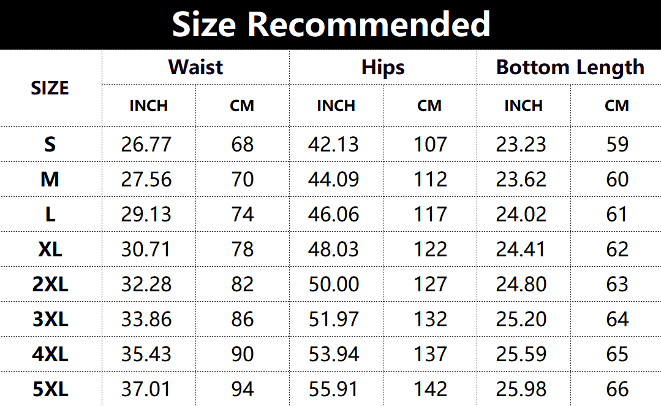The height and width of the screenshot is (406, 661).
Task: Click the Hips column header
Action: 383,67
